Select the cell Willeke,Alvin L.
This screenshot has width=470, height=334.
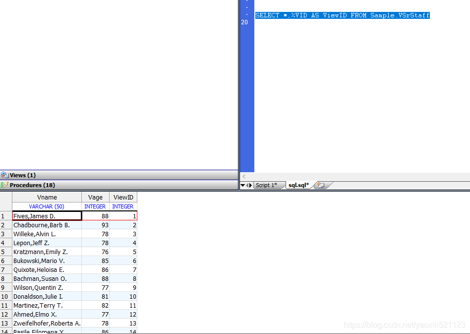click(x=47, y=234)
